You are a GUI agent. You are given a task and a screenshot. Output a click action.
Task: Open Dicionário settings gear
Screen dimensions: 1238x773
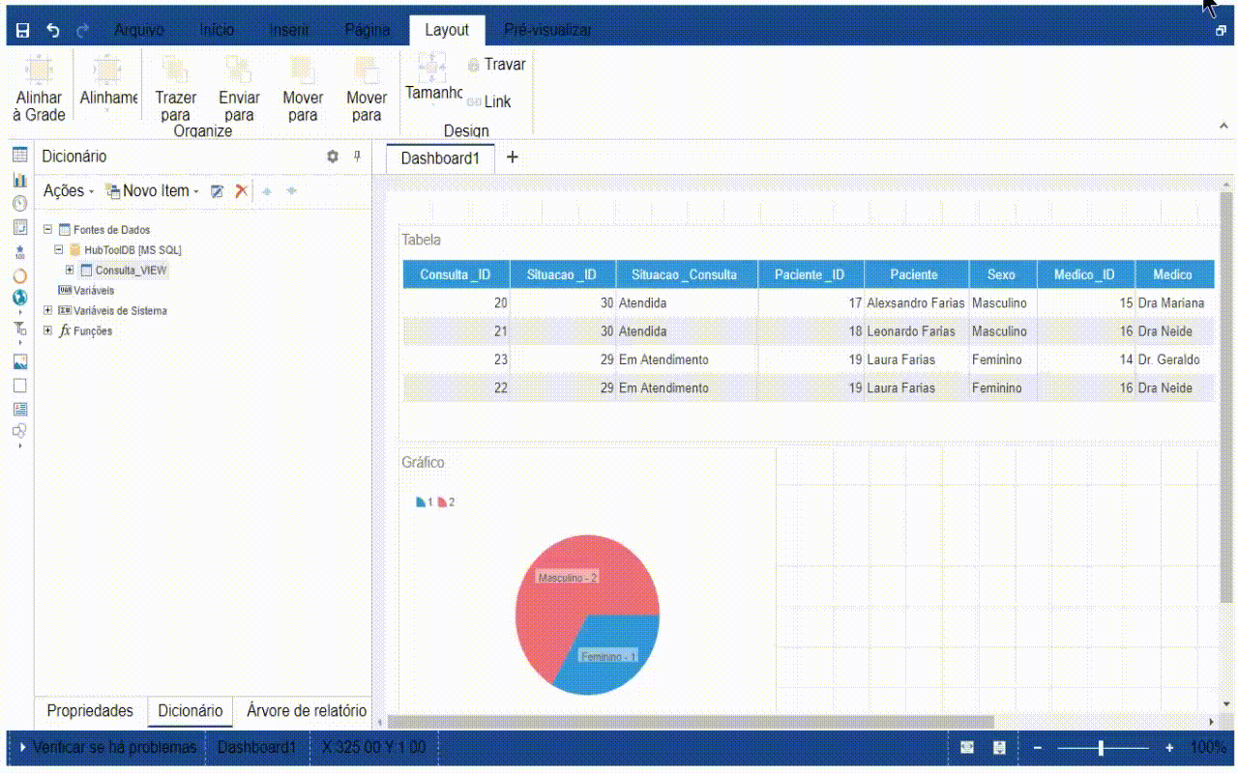pos(333,157)
